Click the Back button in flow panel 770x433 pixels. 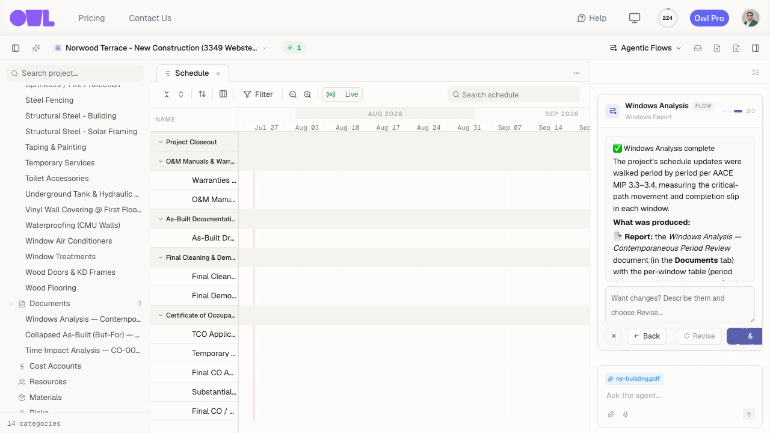point(647,336)
